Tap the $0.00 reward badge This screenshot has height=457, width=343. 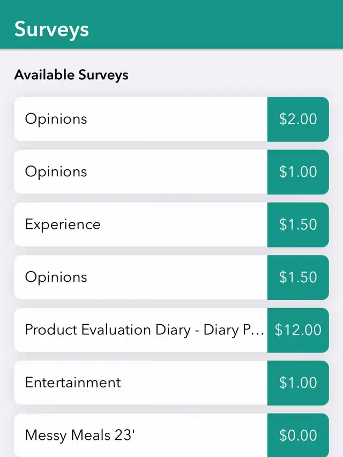tap(298, 435)
